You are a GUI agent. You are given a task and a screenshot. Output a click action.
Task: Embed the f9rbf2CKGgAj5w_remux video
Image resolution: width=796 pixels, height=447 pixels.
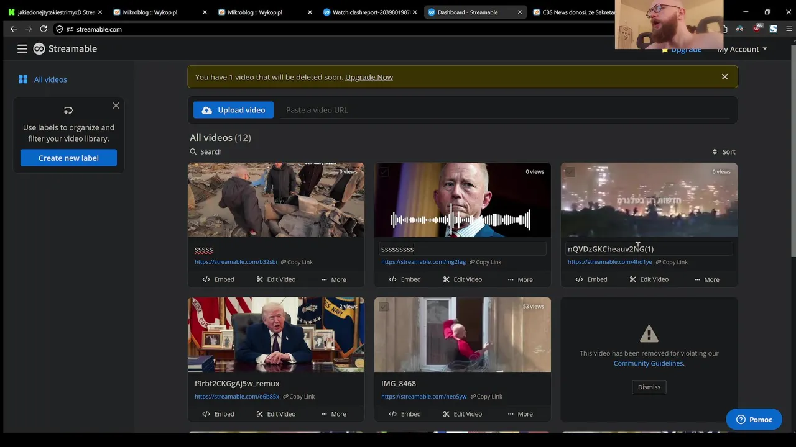(x=218, y=414)
